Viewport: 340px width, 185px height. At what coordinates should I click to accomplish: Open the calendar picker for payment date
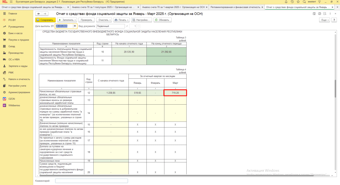click(x=75, y=26)
